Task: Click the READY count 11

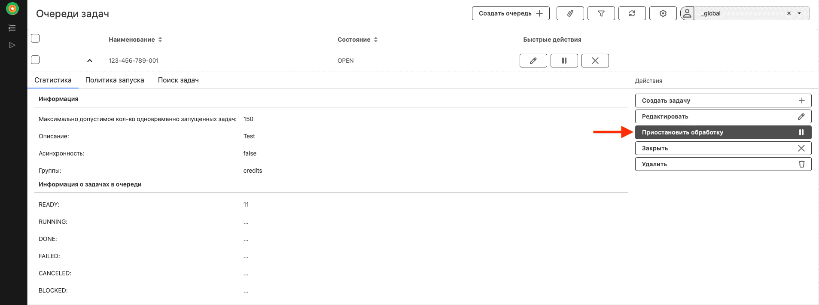Action: [x=246, y=204]
